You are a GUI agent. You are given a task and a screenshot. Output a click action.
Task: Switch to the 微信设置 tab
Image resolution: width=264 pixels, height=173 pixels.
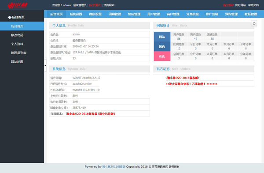point(95,14)
